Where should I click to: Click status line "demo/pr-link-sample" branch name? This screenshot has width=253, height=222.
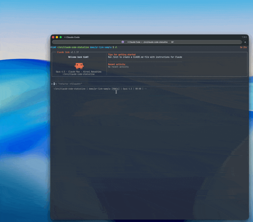coord(100,89)
